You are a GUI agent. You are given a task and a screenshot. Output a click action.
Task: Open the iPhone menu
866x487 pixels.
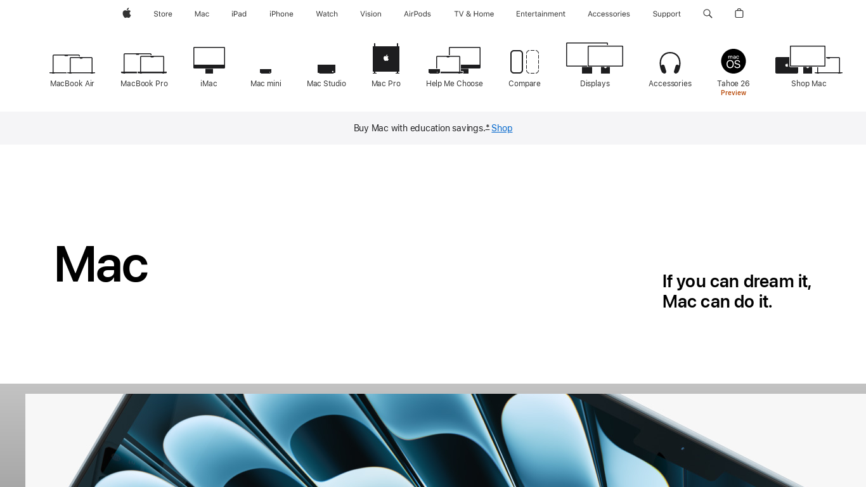tap(281, 14)
